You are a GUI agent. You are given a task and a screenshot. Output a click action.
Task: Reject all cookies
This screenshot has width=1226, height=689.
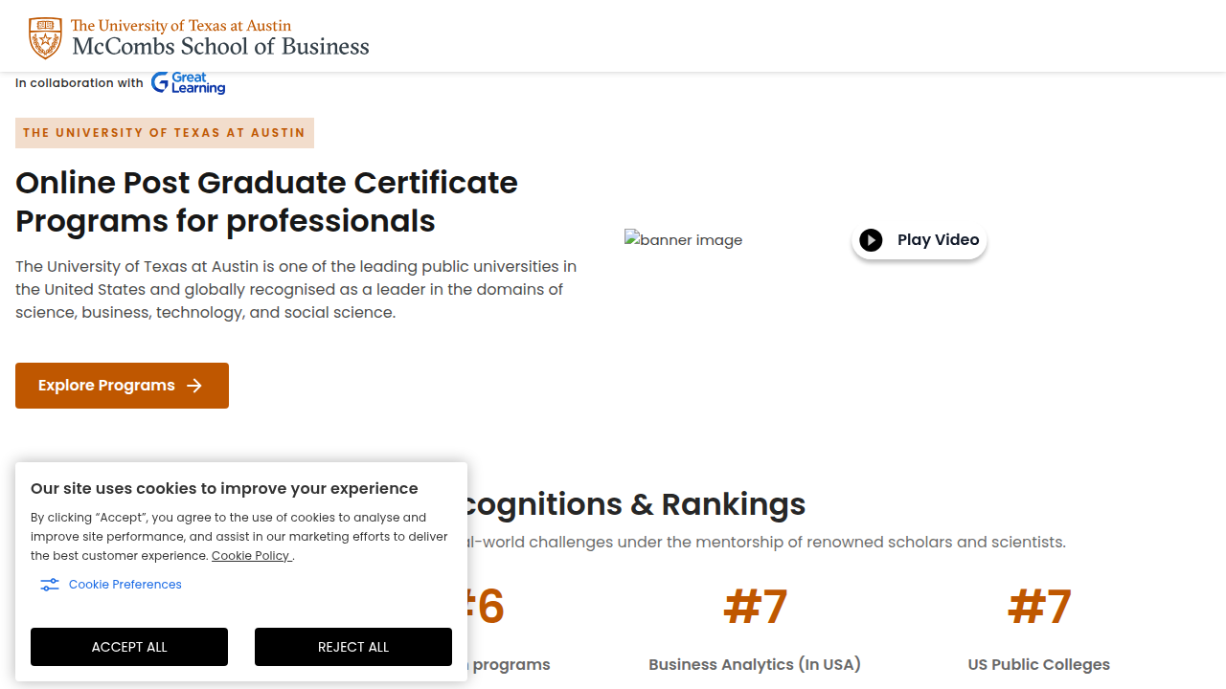coord(353,647)
